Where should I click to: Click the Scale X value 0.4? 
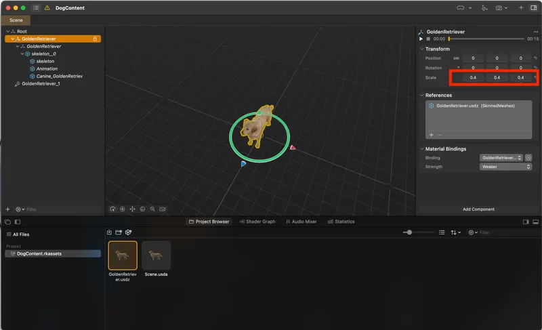[473, 77]
